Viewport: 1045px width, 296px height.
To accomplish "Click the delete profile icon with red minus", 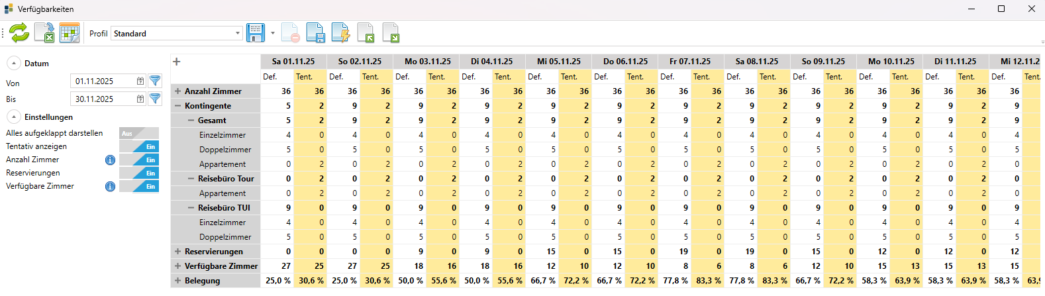I will 291,32.
